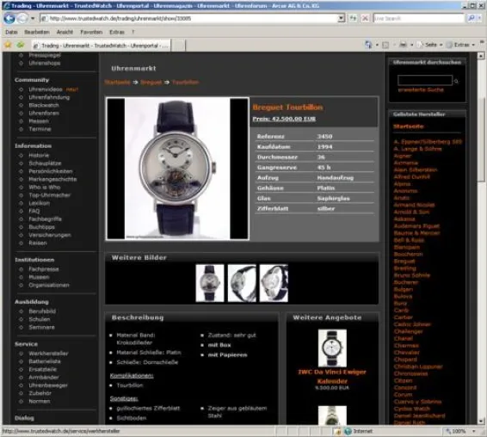Click the red Stop loading icon
The height and width of the screenshot is (437, 487).
(x=365, y=19)
